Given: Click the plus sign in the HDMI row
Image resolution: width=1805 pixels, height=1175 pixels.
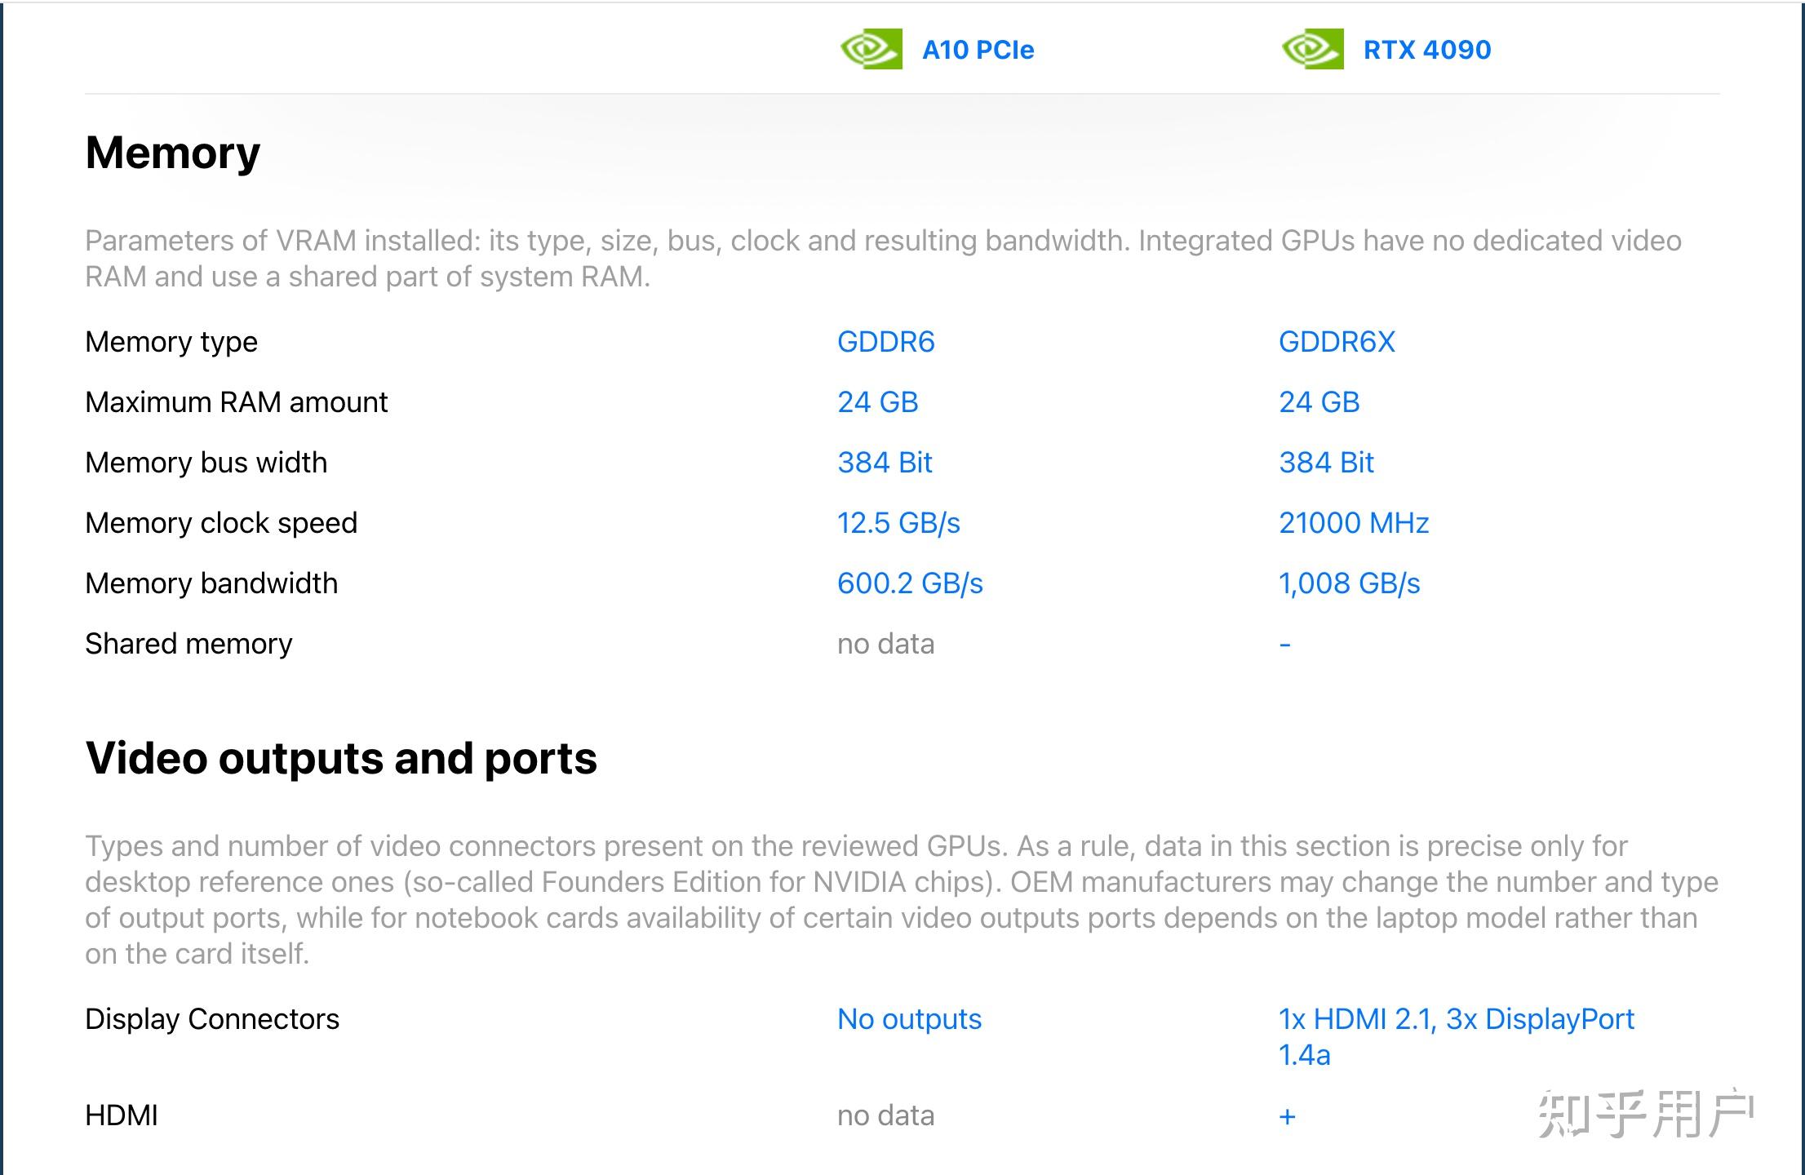Looking at the screenshot, I should 1287,1116.
